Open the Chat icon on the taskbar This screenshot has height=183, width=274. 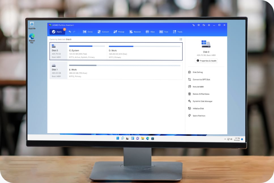pos(138,138)
